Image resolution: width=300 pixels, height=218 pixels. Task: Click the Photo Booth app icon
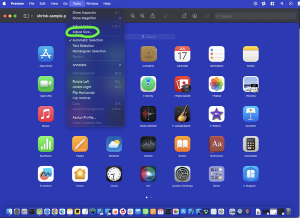[182, 84]
